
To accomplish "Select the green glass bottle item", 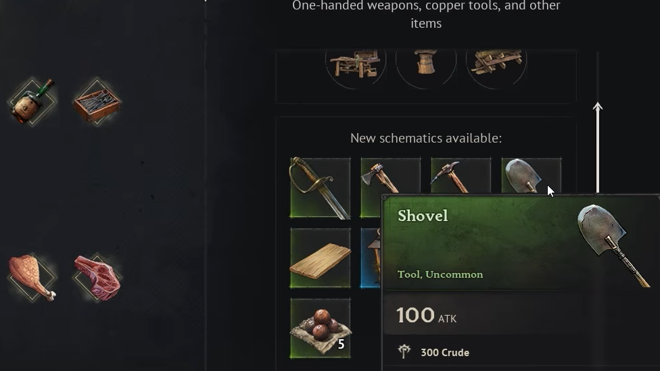I will tap(33, 101).
